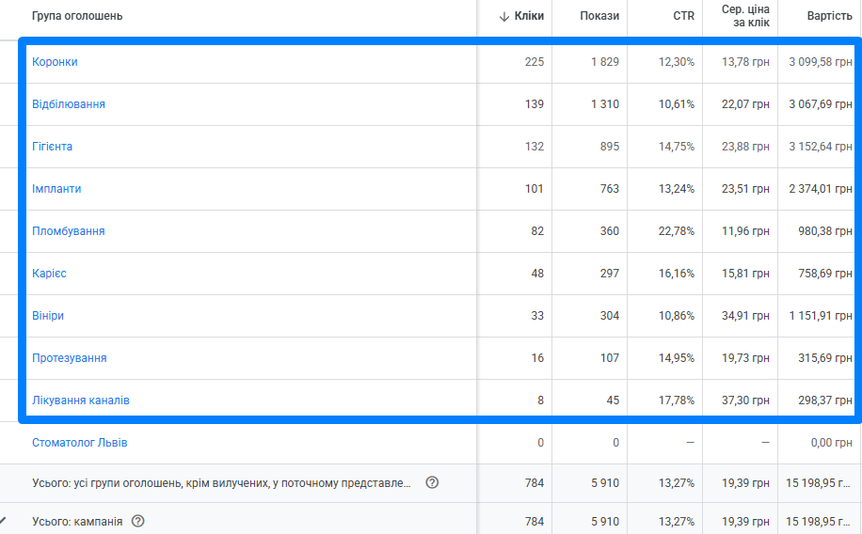The image size is (862, 534).
Task: Click the sort arrow in the Кліки header
Action: (x=503, y=17)
